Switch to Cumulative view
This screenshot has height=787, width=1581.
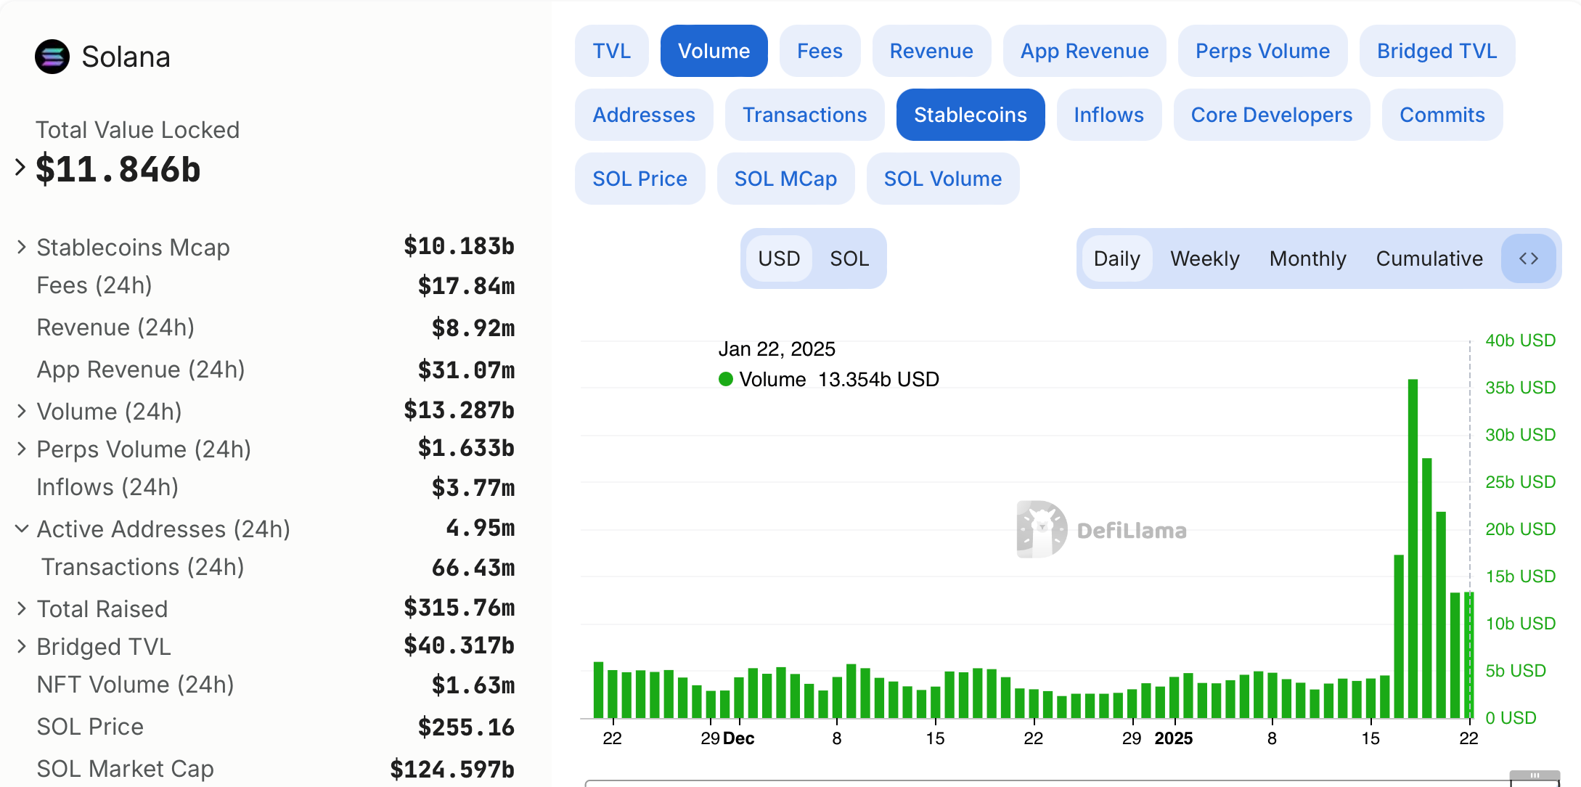(1429, 258)
